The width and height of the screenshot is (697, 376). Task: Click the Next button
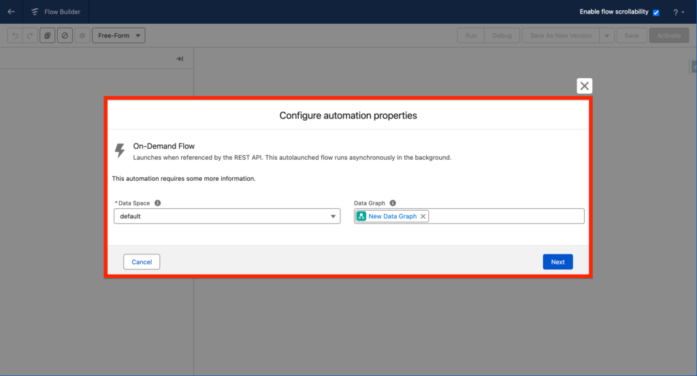point(557,262)
